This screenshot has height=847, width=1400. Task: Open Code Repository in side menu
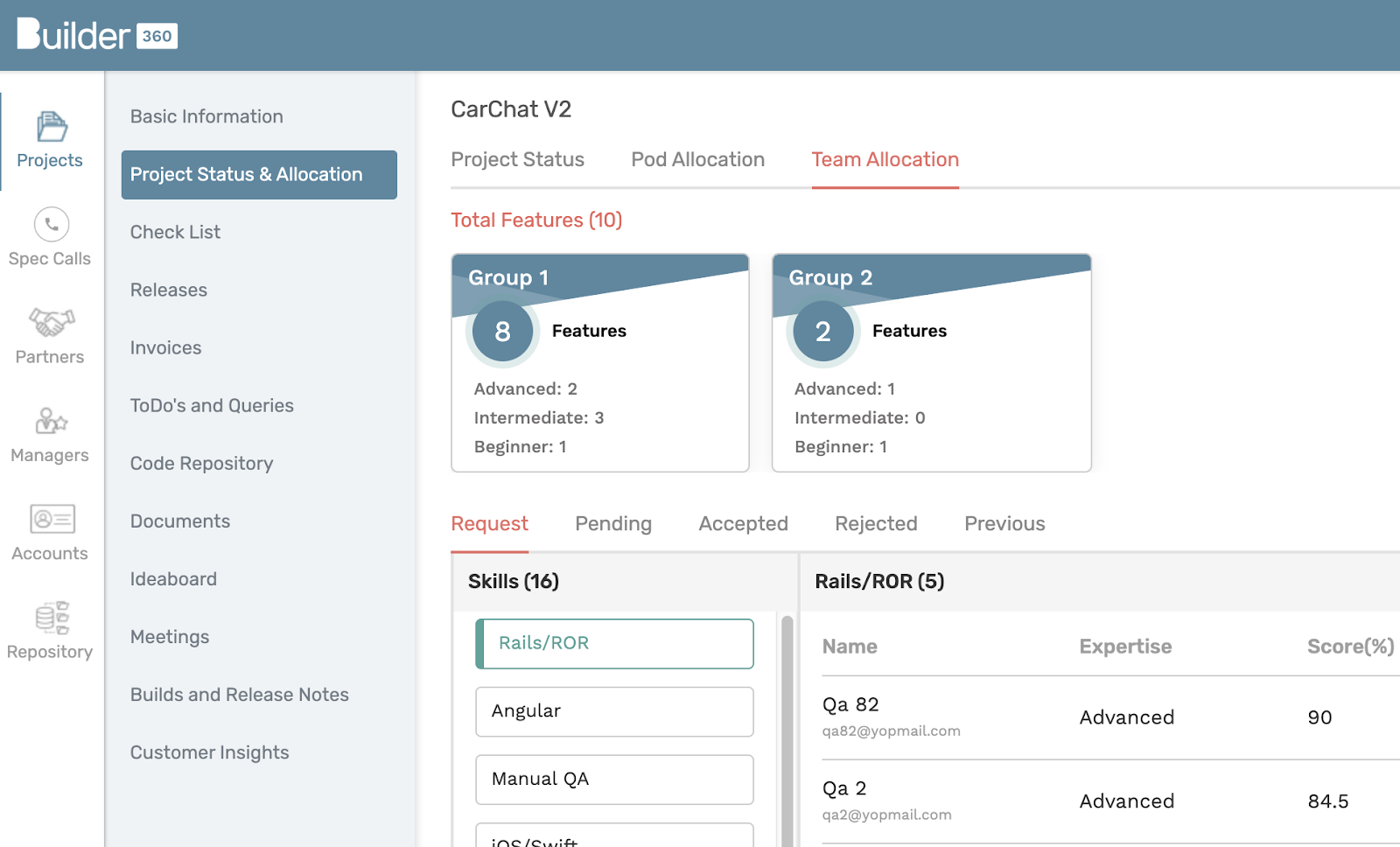pos(201,464)
